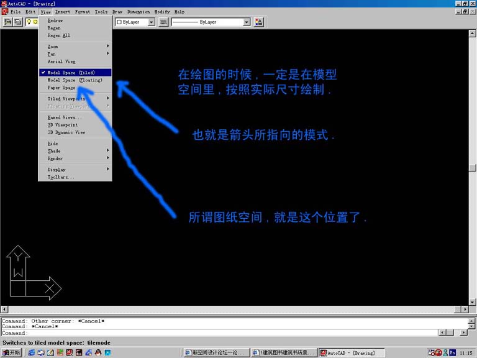Click the Properties icon with colored squares
Viewport: 477px width, 358px height.
pyautogui.click(x=259, y=22)
